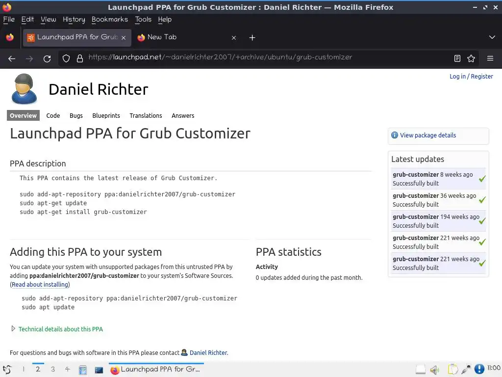This screenshot has height=377, width=502.
Task: Open the tracking protection shield
Action: [66, 58]
